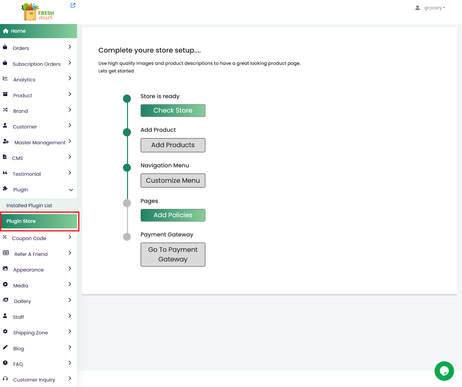Click the Brand shuffle icon
Image resolution: width=462 pixels, height=387 pixels.
coord(5,110)
